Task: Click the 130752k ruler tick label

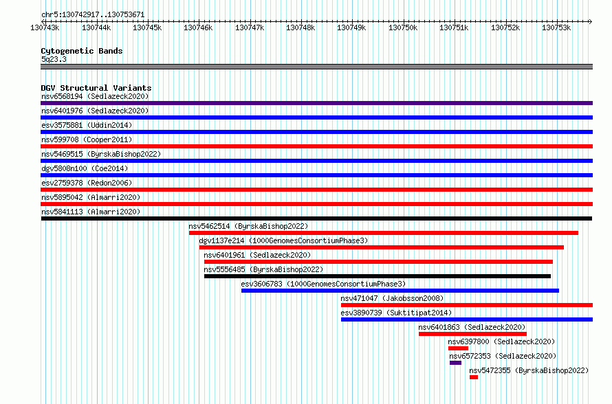Action: pos(505,27)
